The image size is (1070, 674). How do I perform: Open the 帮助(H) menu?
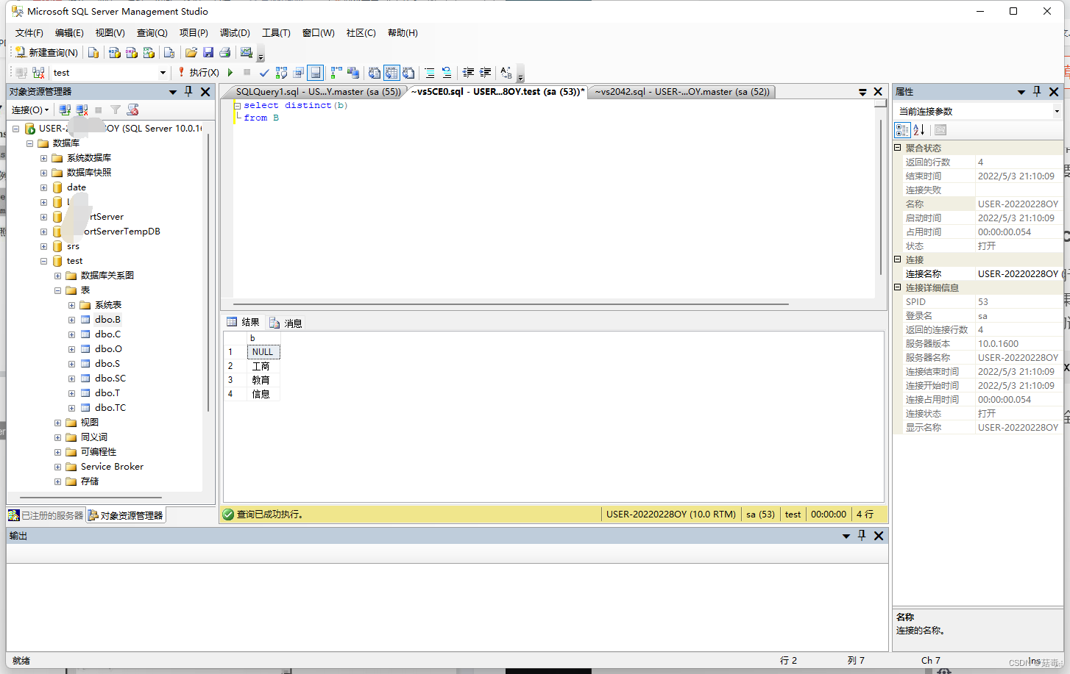coord(403,33)
